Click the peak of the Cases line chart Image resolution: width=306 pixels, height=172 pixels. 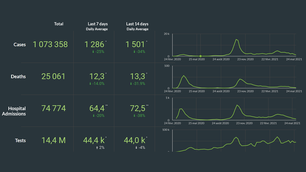click(236, 39)
